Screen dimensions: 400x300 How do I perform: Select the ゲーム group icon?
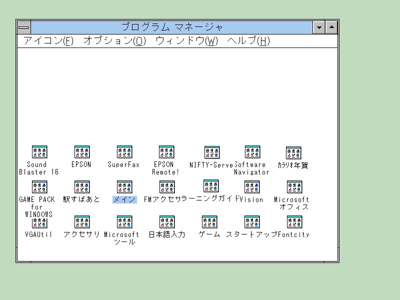209,221
